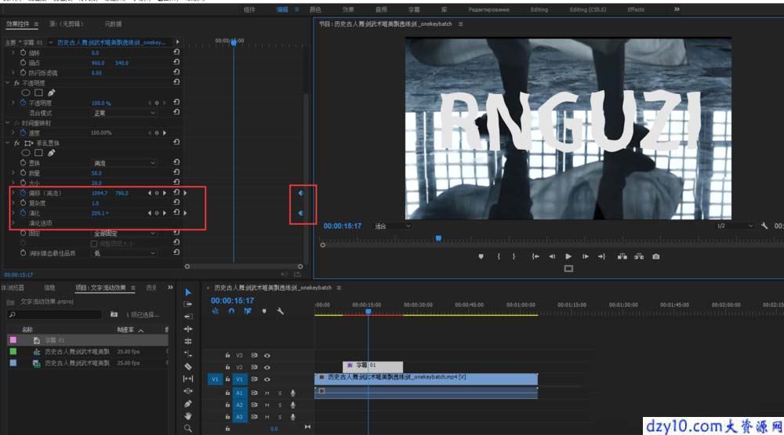Open Antialiasing quality dropdown
Viewport: 784px width, 435px height.
pyautogui.click(x=124, y=253)
